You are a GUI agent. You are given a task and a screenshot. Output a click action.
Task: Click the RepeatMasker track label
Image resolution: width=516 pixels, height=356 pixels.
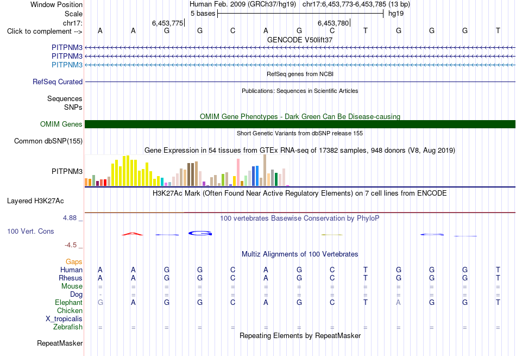[60, 343]
